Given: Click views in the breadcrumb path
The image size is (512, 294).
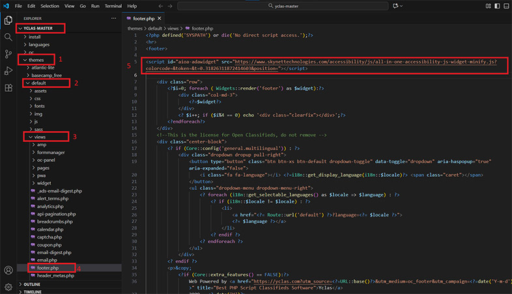Looking at the screenshot, I should click(x=174, y=29).
